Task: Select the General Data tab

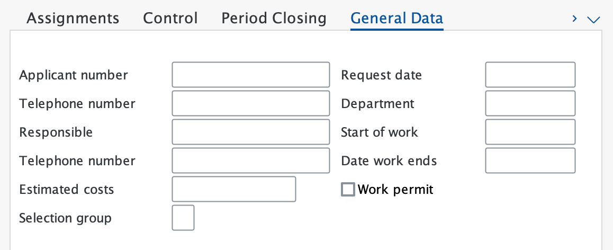Action: tap(397, 19)
